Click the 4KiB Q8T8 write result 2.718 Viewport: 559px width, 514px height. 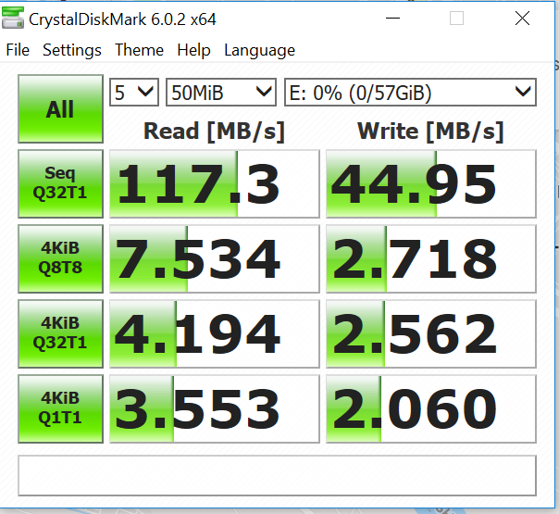pos(431,258)
